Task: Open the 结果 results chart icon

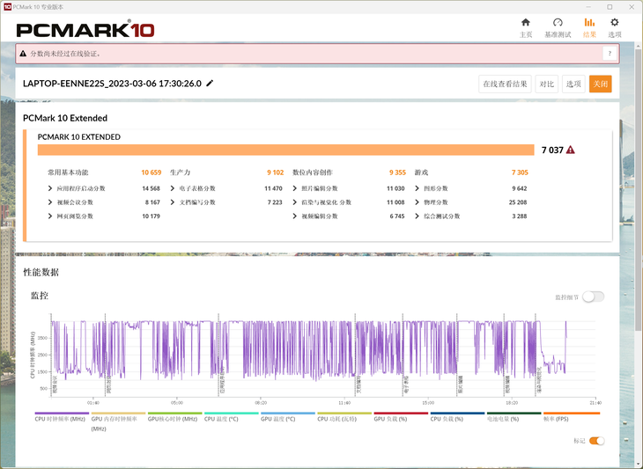Action: [589, 23]
